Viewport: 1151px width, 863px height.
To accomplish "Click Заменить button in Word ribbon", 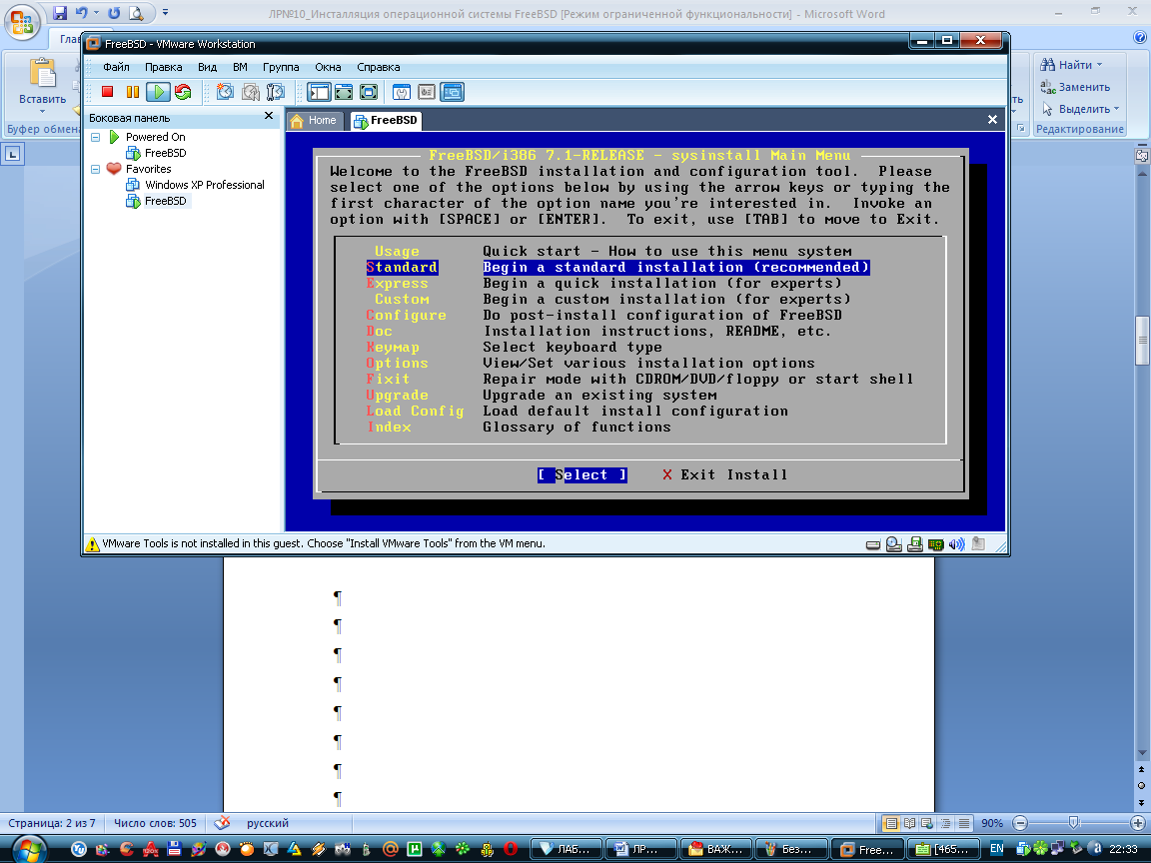I will [1075, 87].
